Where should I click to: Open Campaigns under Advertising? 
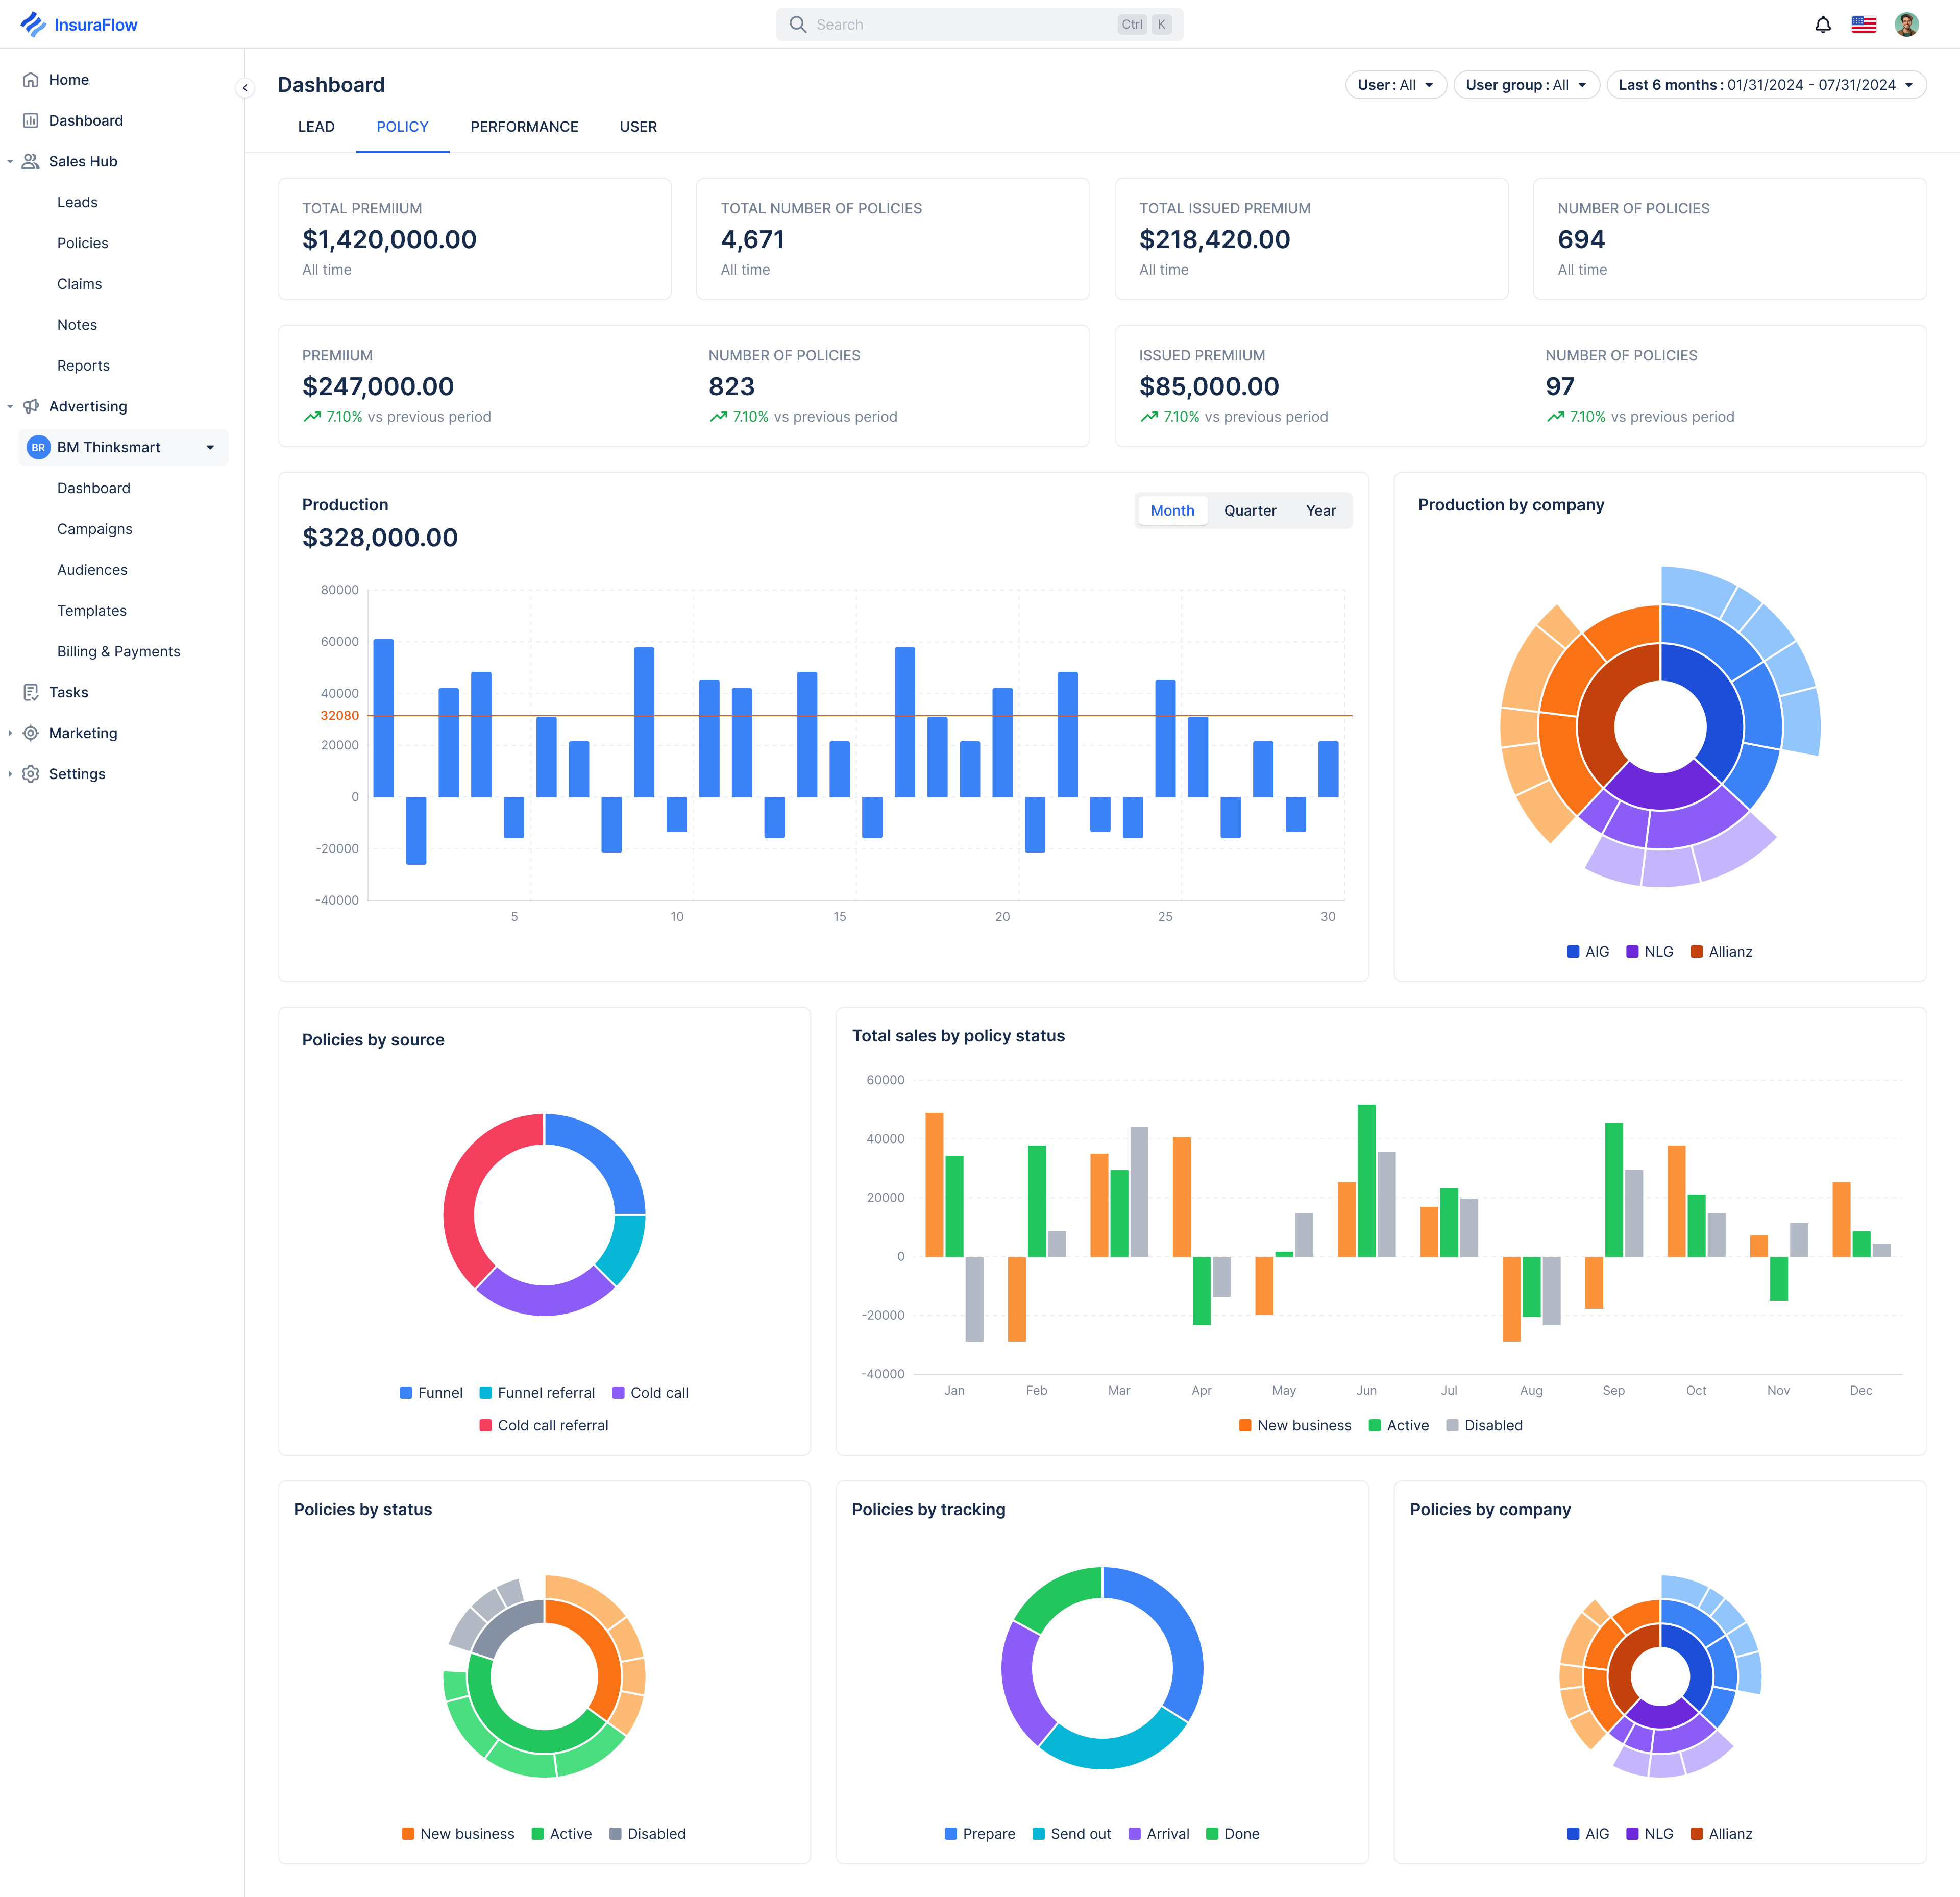pyautogui.click(x=95, y=529)
